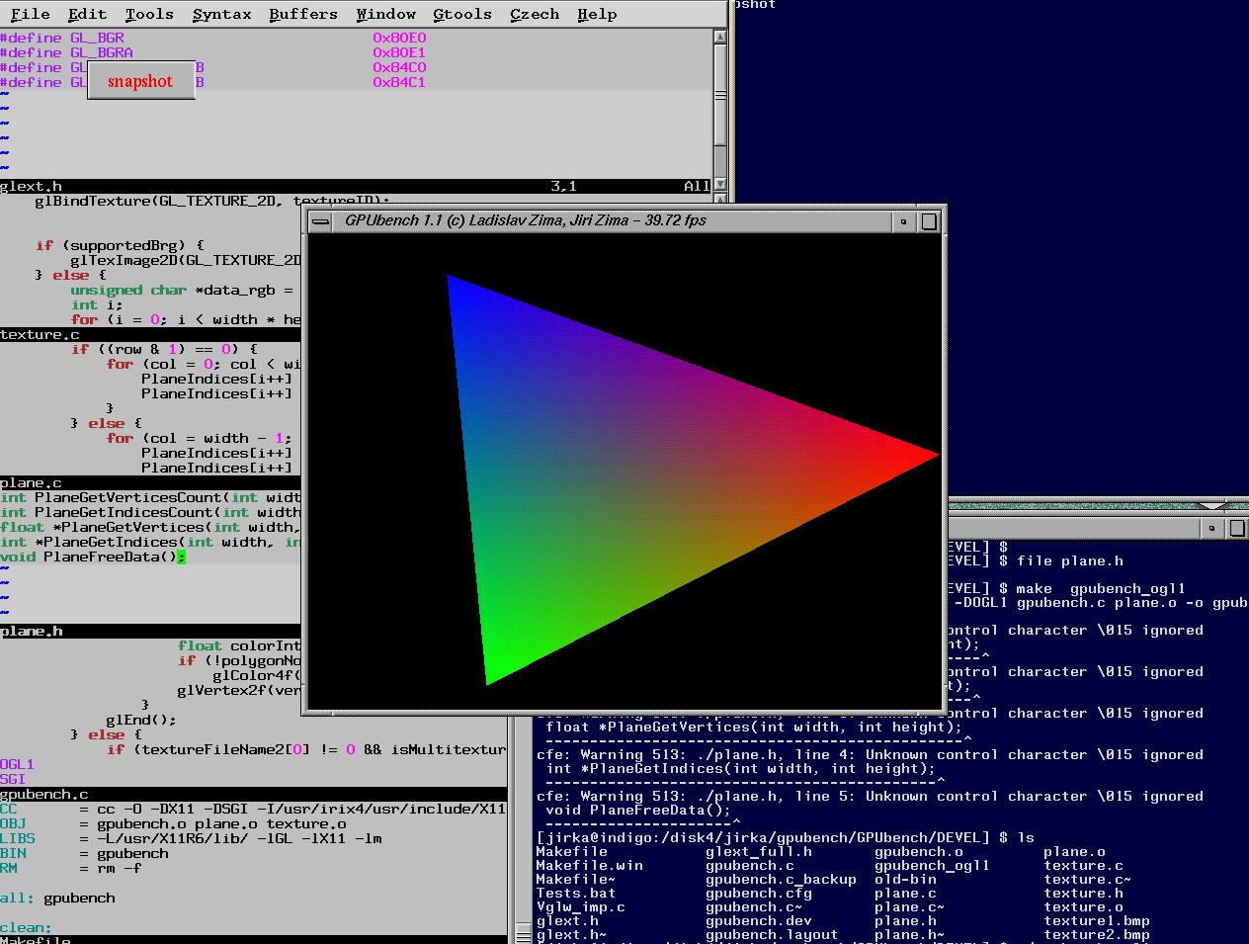Image resolution: width=1249 pixels, height=944 pixels.
Task: Maximize the terminal window
Action: point(1237,529)
